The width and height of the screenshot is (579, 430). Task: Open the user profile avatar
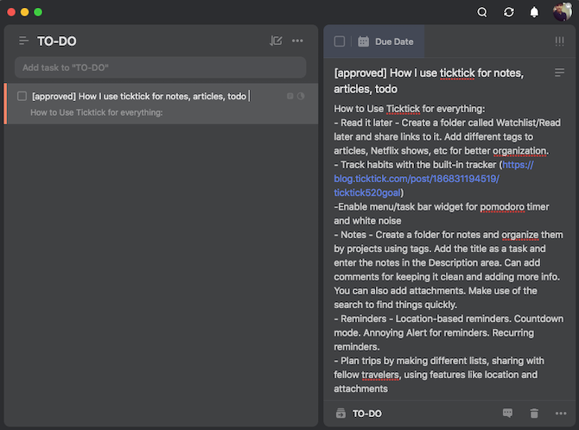[562, 12]
